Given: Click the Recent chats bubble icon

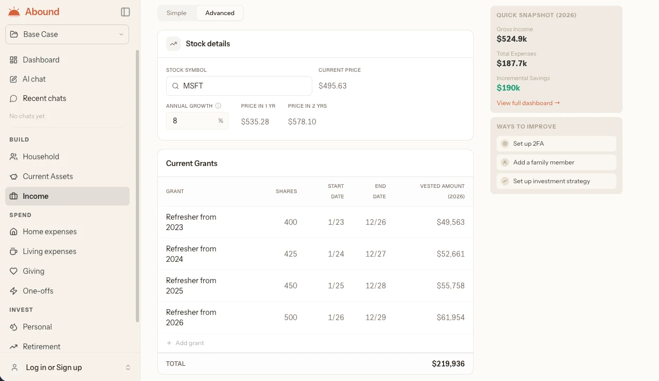Looking at the screenshot, I should pos(14,98).
